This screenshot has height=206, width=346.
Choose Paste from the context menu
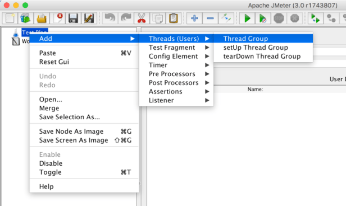tap(84, 53)
